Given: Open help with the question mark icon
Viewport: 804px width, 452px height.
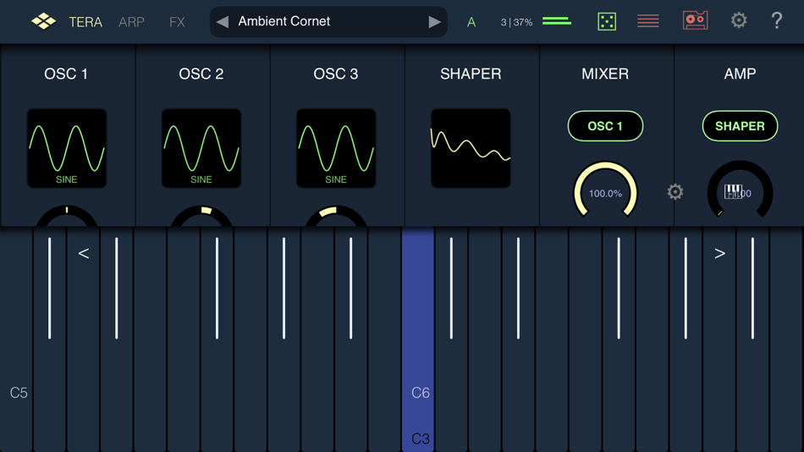Looking at the screenshot, I should pos(776,20).
